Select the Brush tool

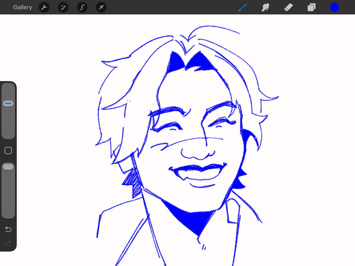[x=243, y=7]
